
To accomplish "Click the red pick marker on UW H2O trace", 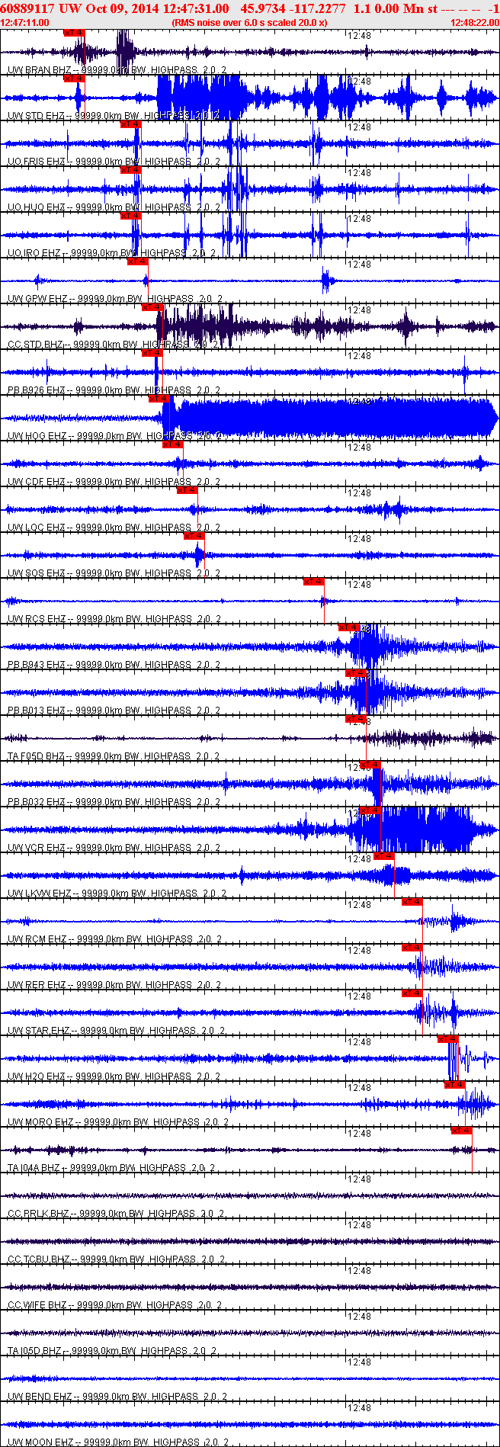I will click(448, 1039).
